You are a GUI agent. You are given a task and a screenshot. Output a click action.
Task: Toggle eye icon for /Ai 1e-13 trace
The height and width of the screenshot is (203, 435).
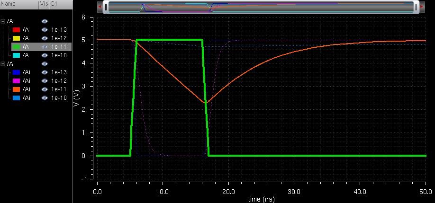click(x=45, y=72)
